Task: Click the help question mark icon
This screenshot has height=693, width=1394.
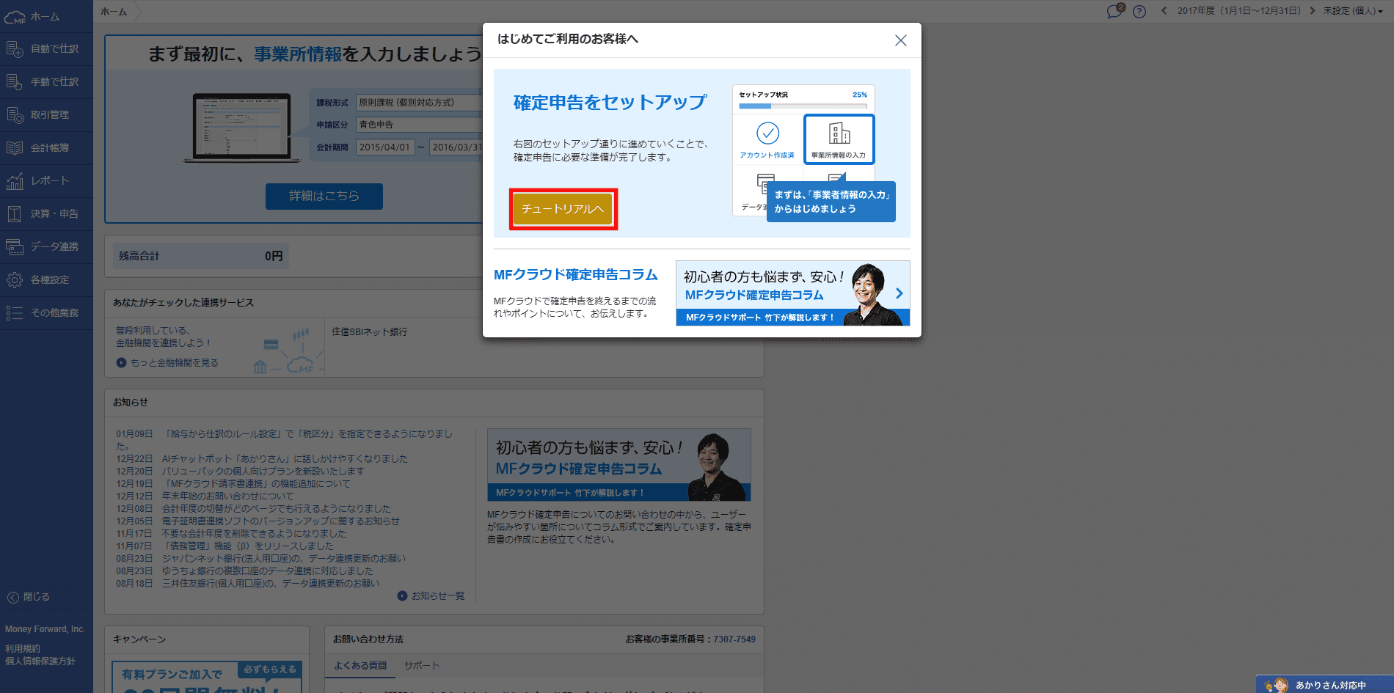Action: pos(1139,11)
